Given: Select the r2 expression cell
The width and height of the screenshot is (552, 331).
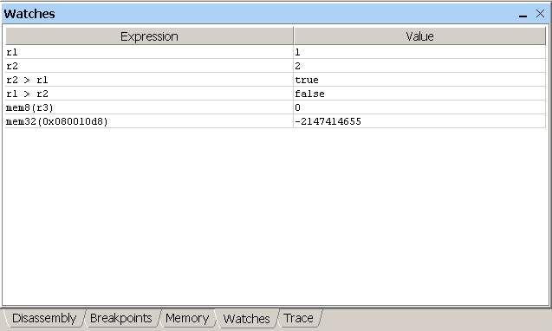Looking at the screenshot, I should pos(149,66).
